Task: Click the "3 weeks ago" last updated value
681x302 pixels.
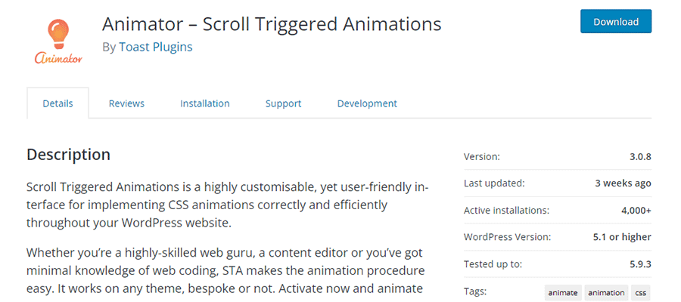Action: 623,183
